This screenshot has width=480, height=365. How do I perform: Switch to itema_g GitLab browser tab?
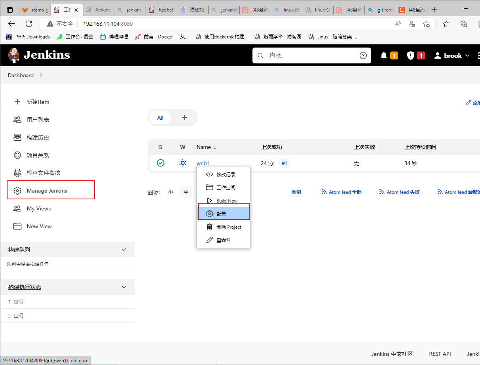[35, 10]
